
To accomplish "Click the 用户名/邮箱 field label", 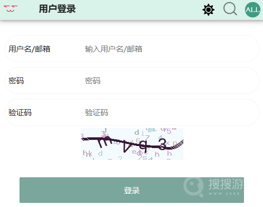I will (x=29, y=49).
